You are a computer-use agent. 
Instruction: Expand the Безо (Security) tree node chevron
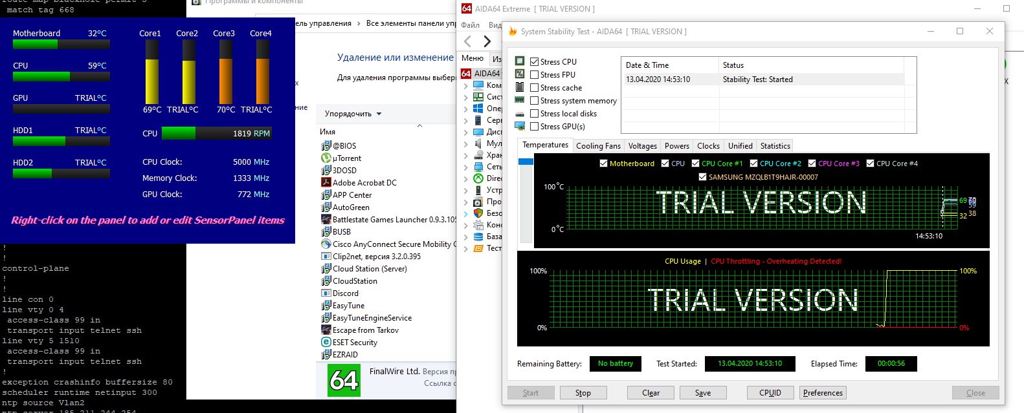pos(465,213)
